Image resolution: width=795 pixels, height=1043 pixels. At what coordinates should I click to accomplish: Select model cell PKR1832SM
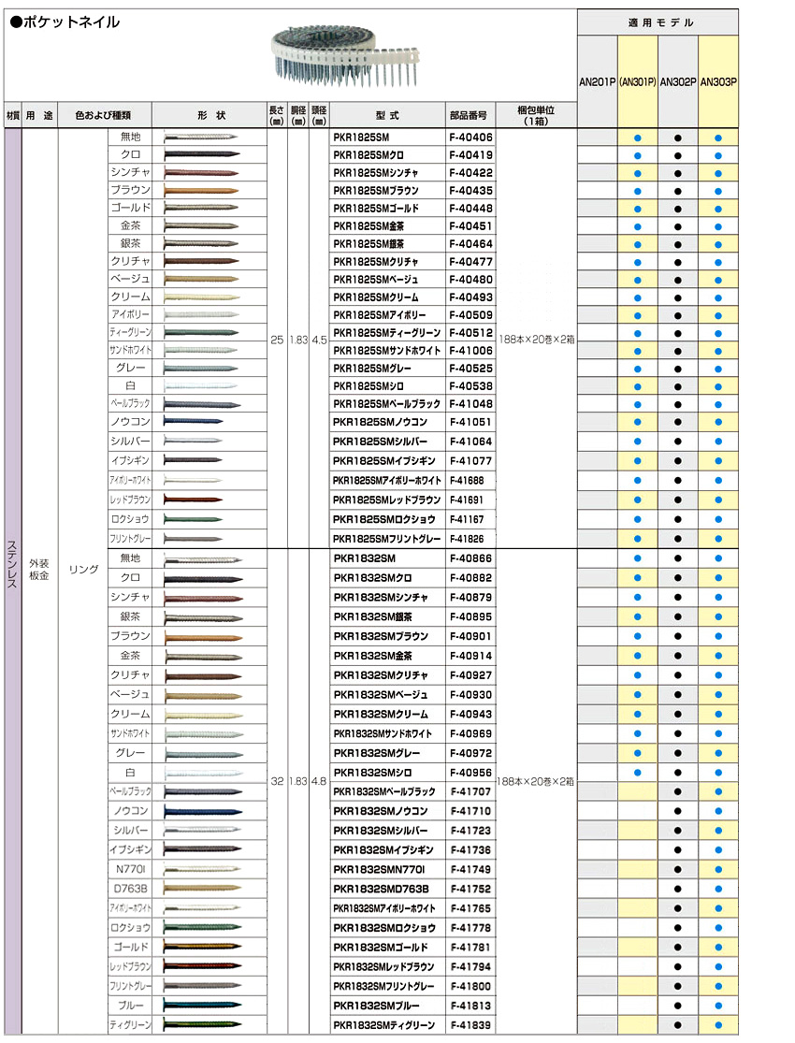(388, 558)
